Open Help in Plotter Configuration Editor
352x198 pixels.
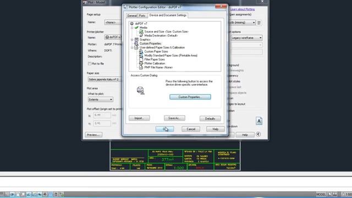[x=215, y=129]
